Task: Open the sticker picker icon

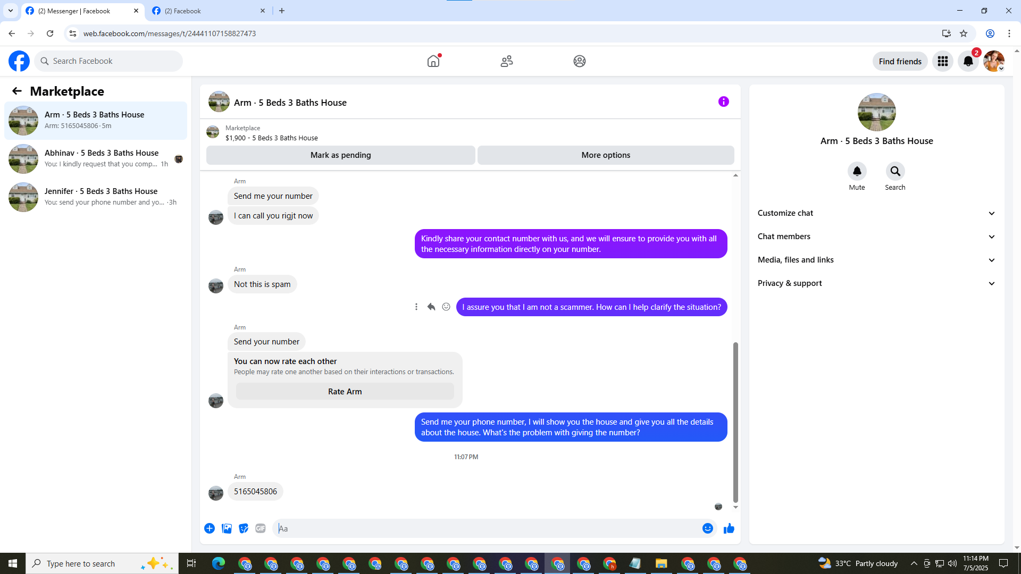Action: coord(244,528)
